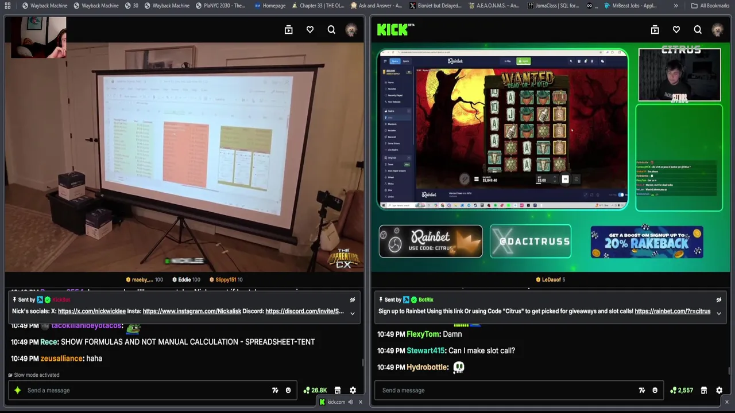Screen dimensions: 735x413
Task: Open chatter Hydrobottle's username
Action: 427,367
